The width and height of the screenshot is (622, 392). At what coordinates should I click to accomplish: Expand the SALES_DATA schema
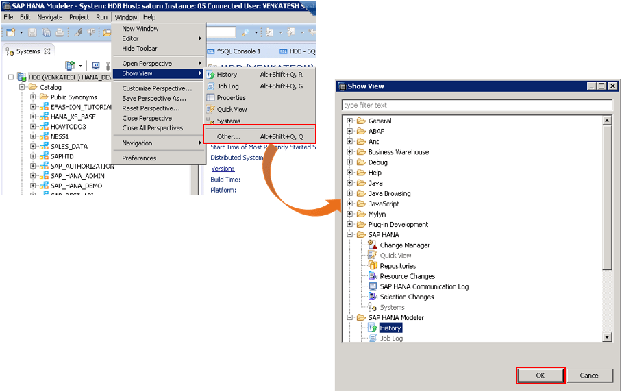pyautogui.click(x=34, y=146)
